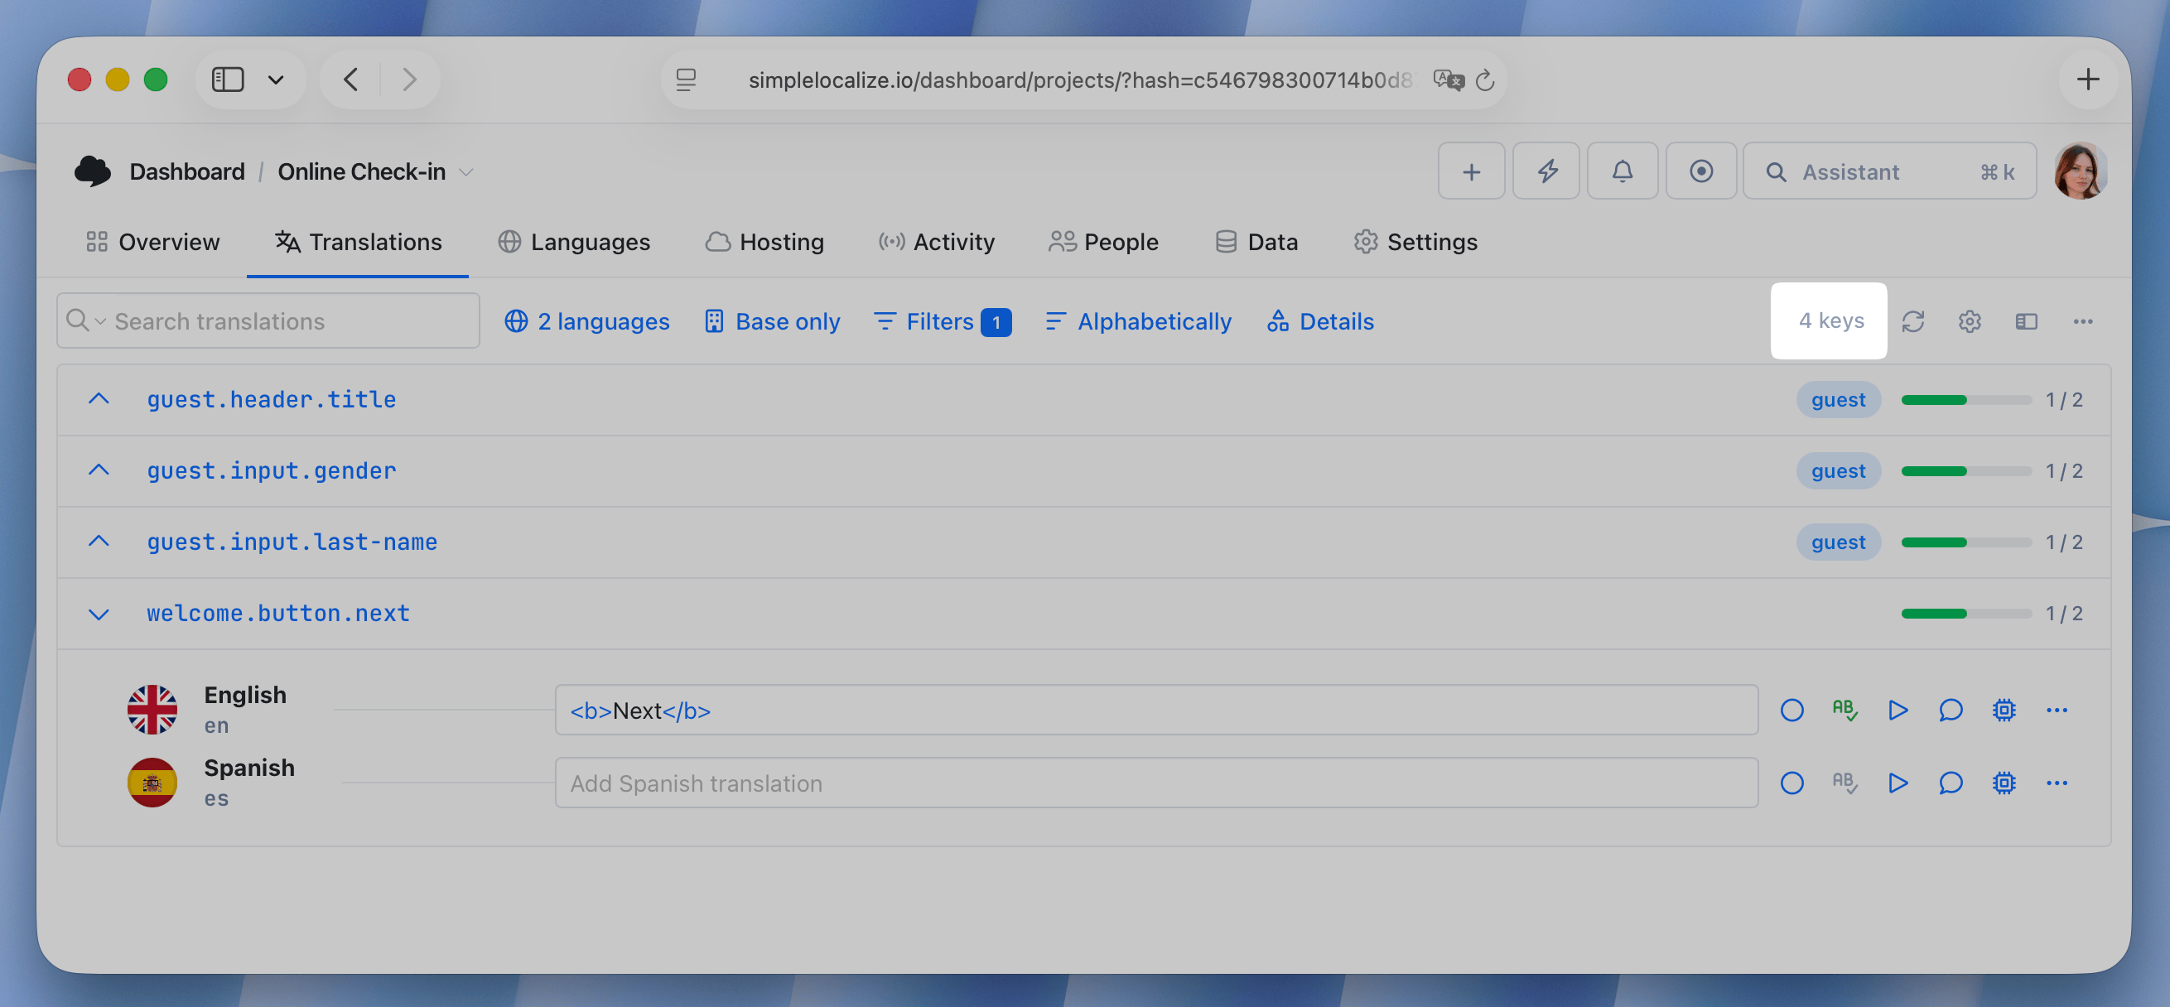
Task: Toggle the side panel layout icon
Action: pos(2026,320)
